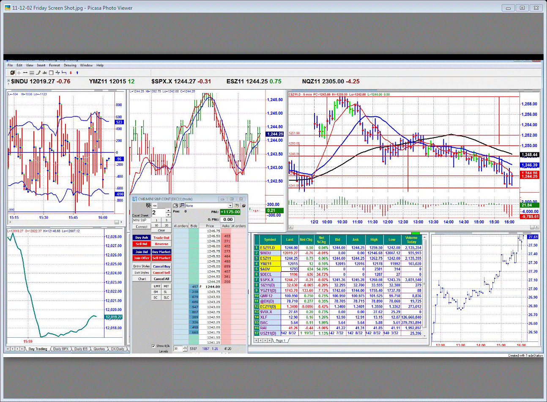The width and height of the screenshot is (547, 402).
Task: Click the 3D cube icon in TradeStation toolbar
Action: tap(12, 73)
